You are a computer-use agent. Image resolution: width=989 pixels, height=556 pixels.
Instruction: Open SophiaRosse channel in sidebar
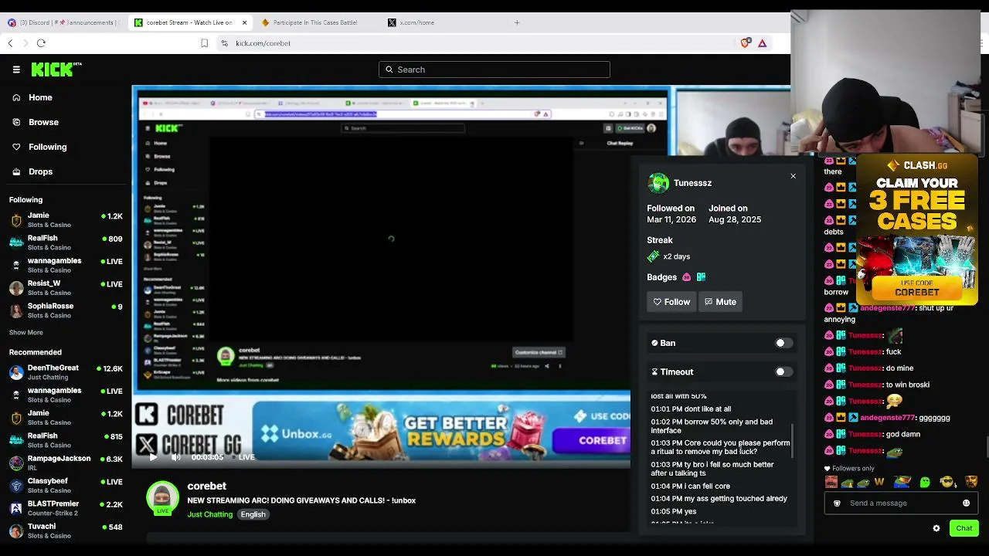coord(66,310)
